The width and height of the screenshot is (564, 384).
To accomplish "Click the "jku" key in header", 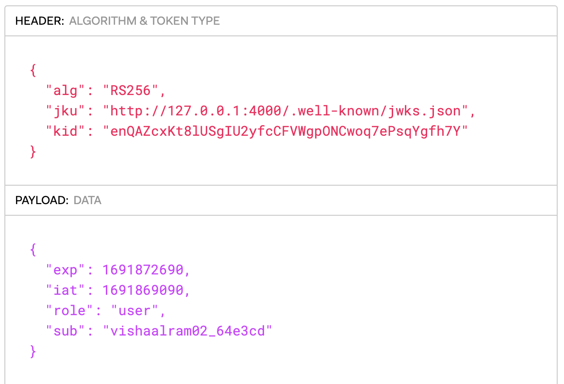I will 65,111.
